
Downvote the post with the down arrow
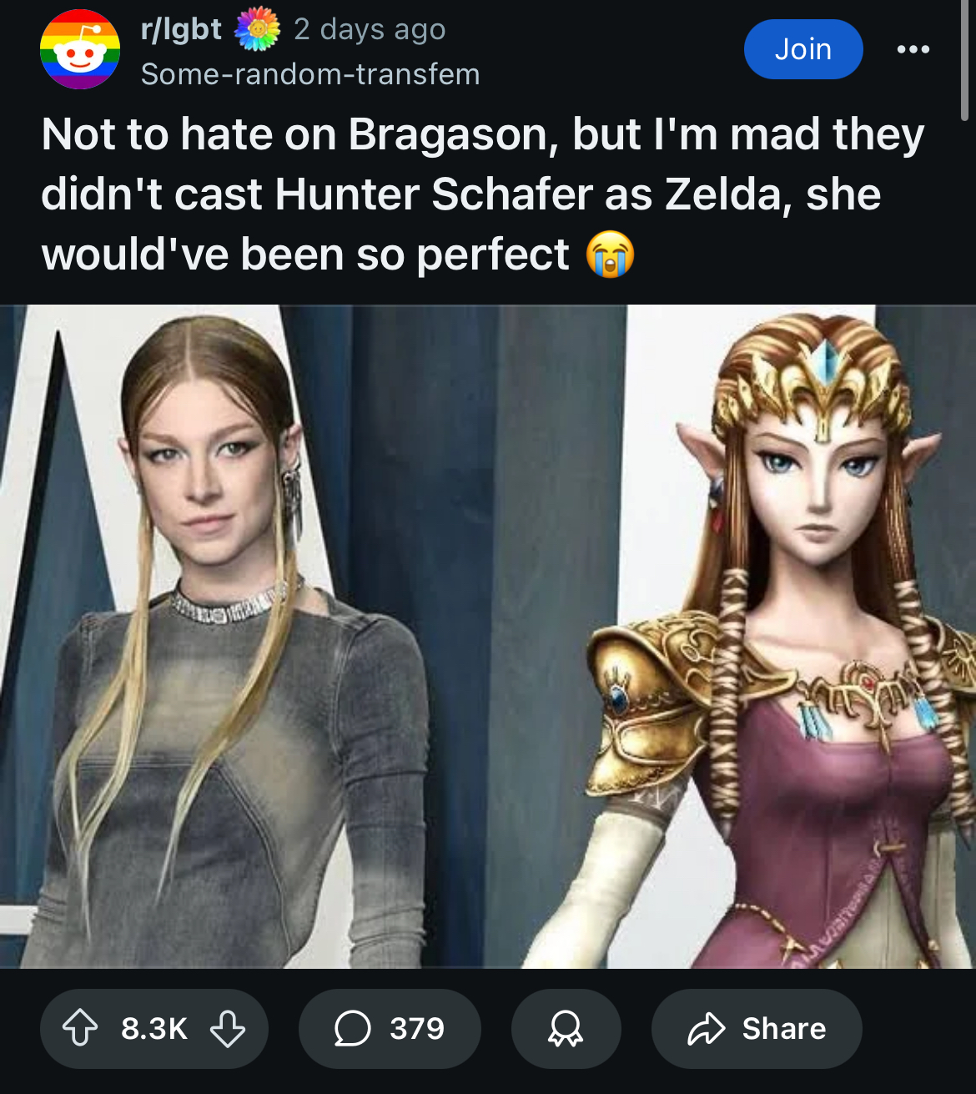[x=227, y=1028]
